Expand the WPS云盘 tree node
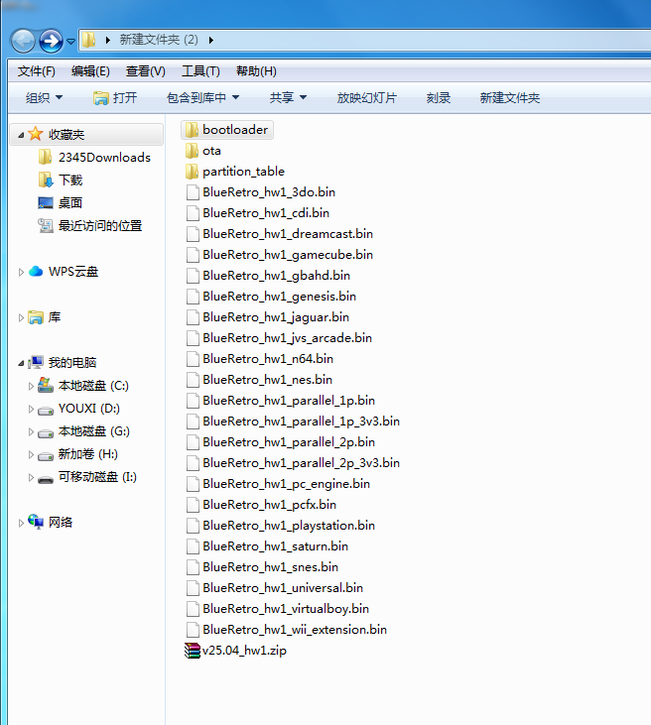The height and width of the screenshot is (725, 651). click(x=21, y=273)
